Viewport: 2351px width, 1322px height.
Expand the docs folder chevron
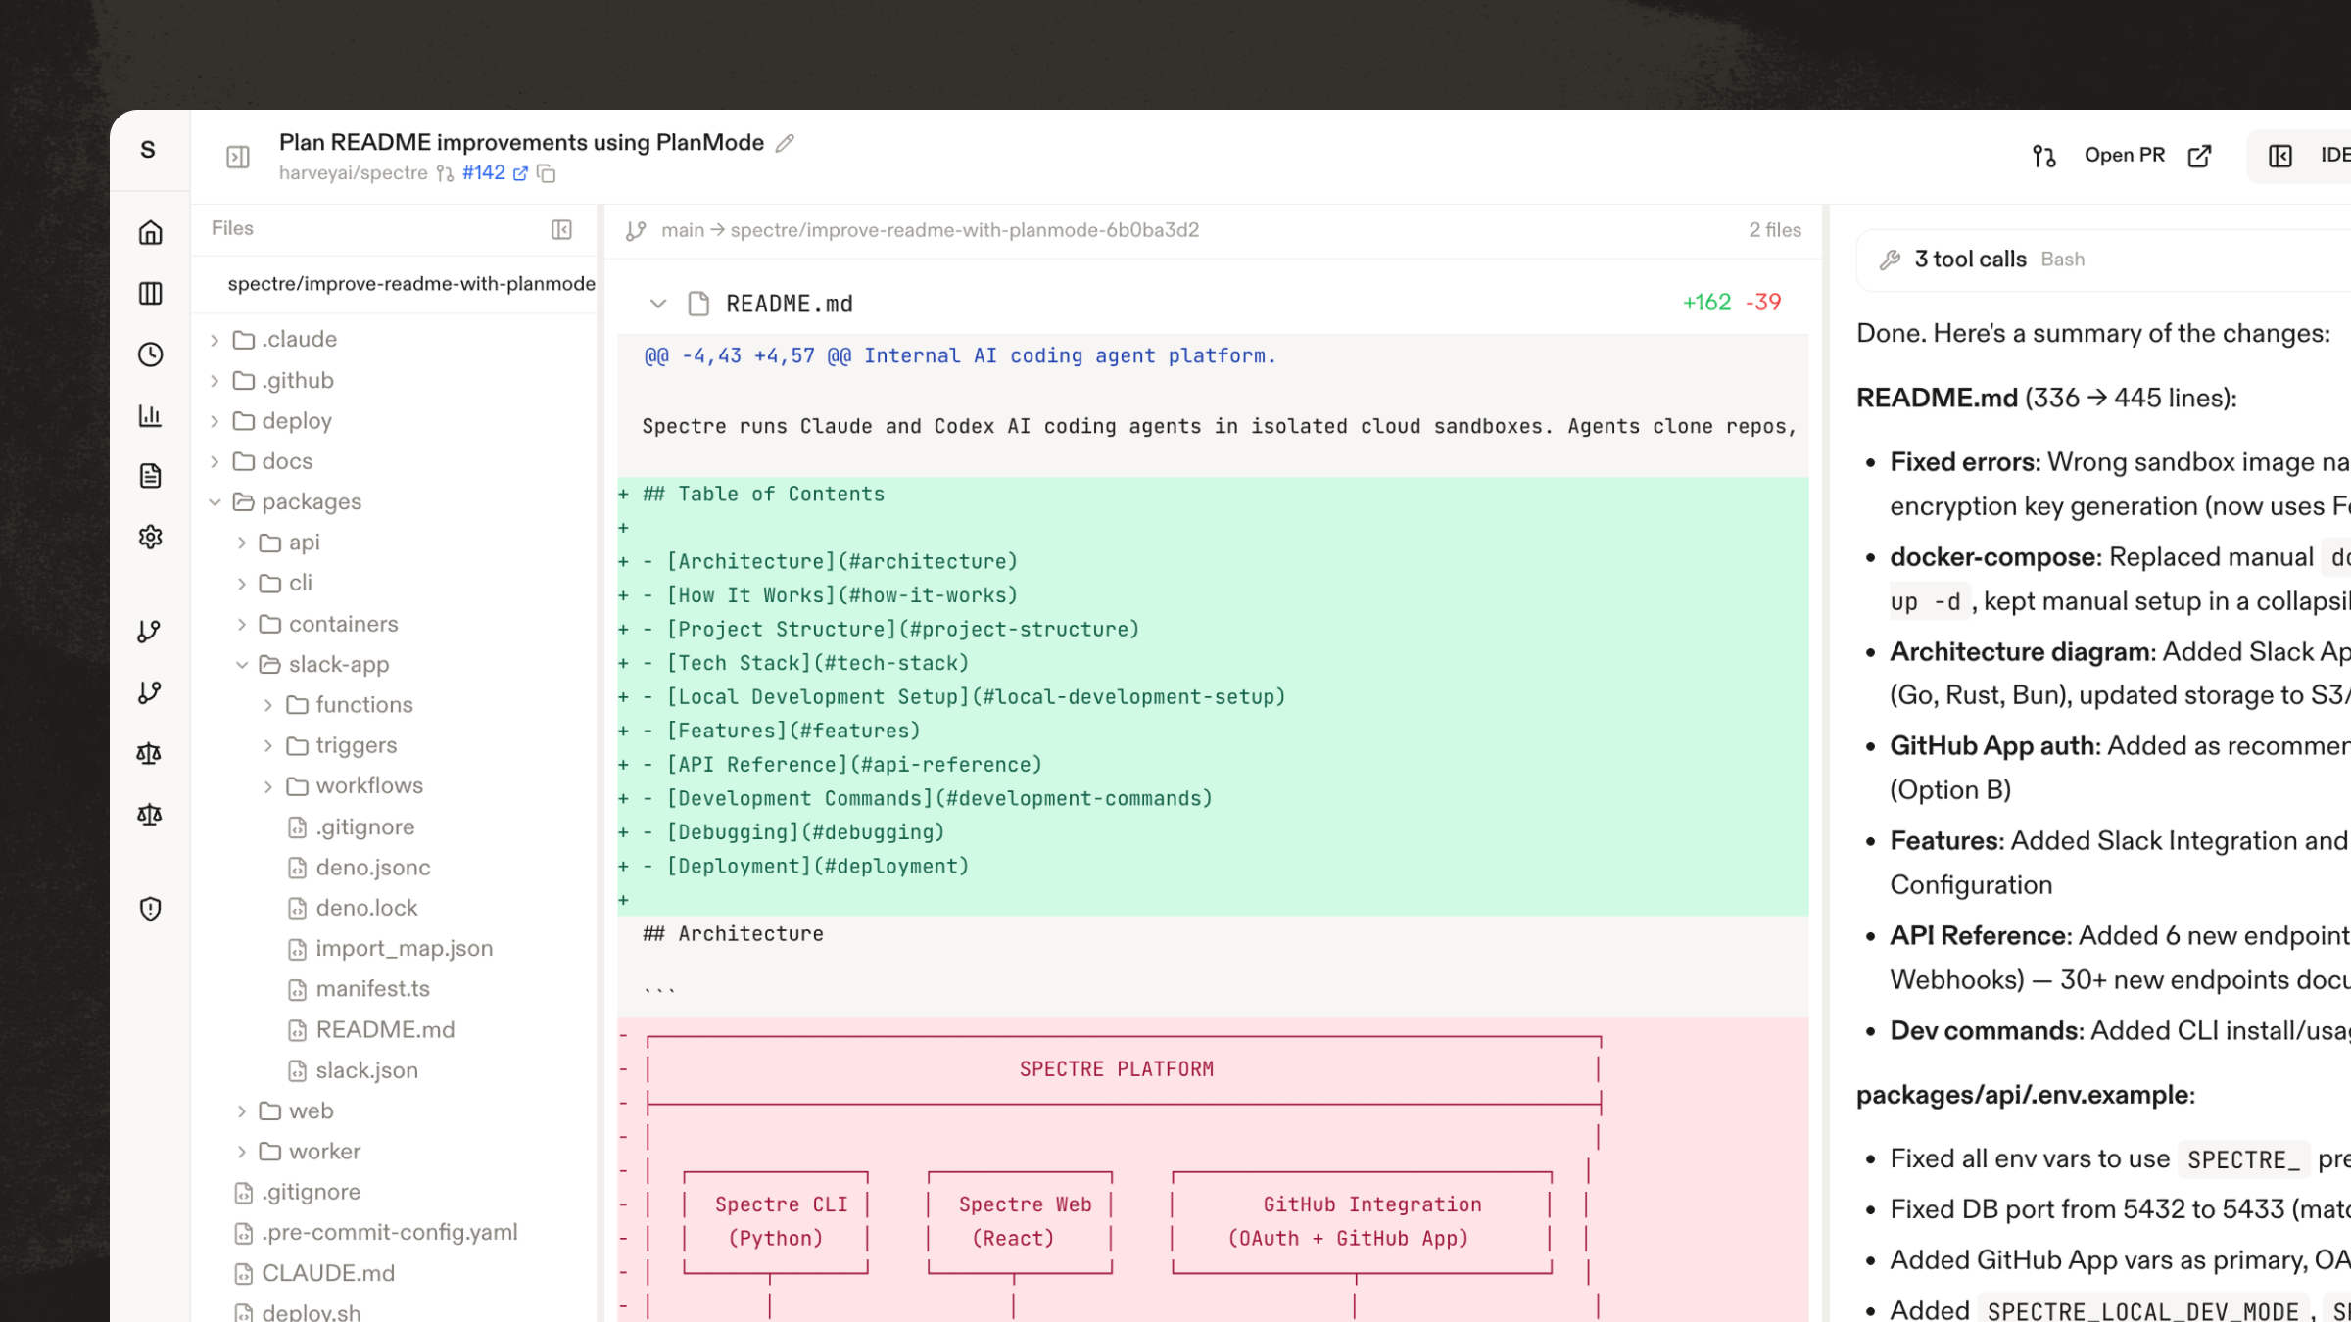click(215, 461)
